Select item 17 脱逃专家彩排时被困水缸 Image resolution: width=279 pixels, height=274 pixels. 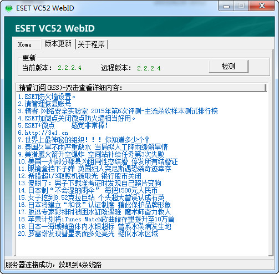94,212
